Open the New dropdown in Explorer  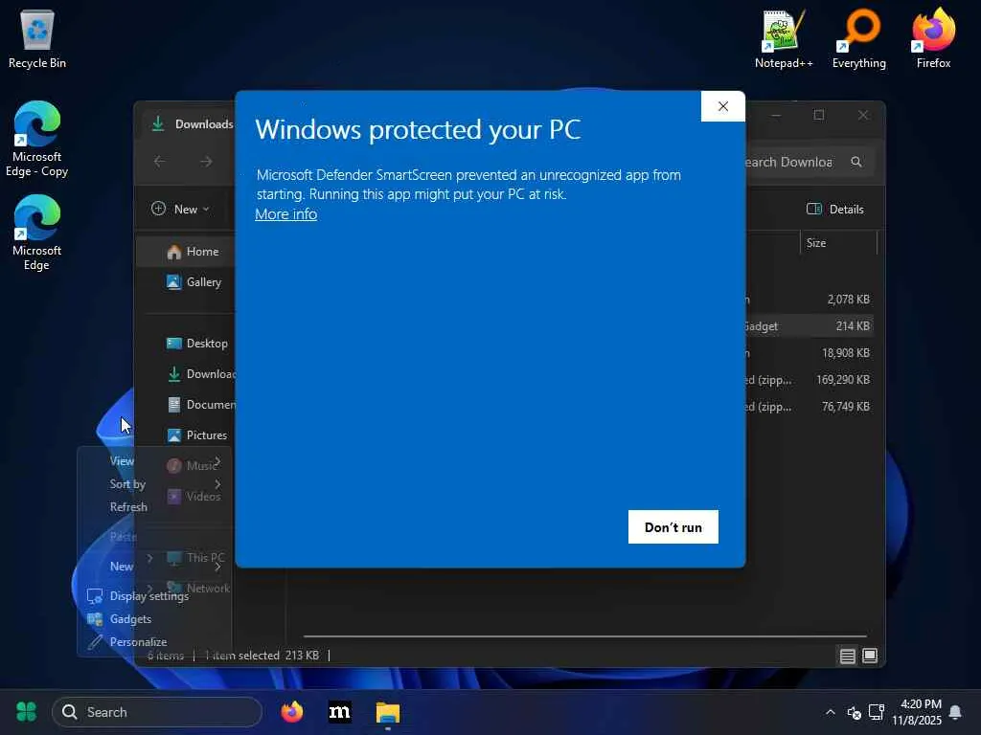tap(180, 210)
